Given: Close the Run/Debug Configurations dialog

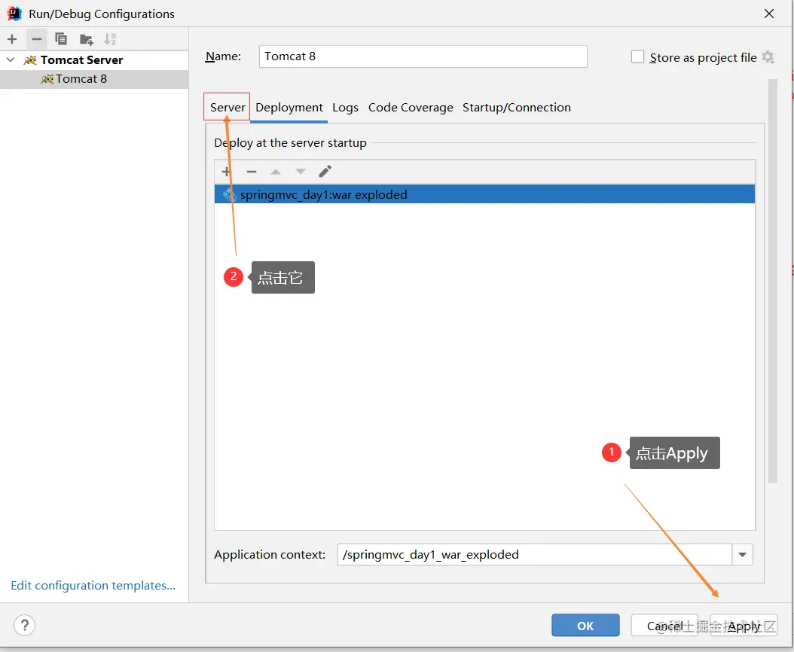Looking at the screenshot, I should 768,14.
